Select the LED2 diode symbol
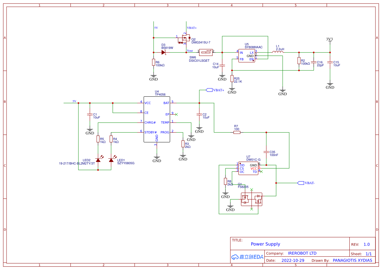This screenshot has height=270, width=382. click(x=98, y=160)
